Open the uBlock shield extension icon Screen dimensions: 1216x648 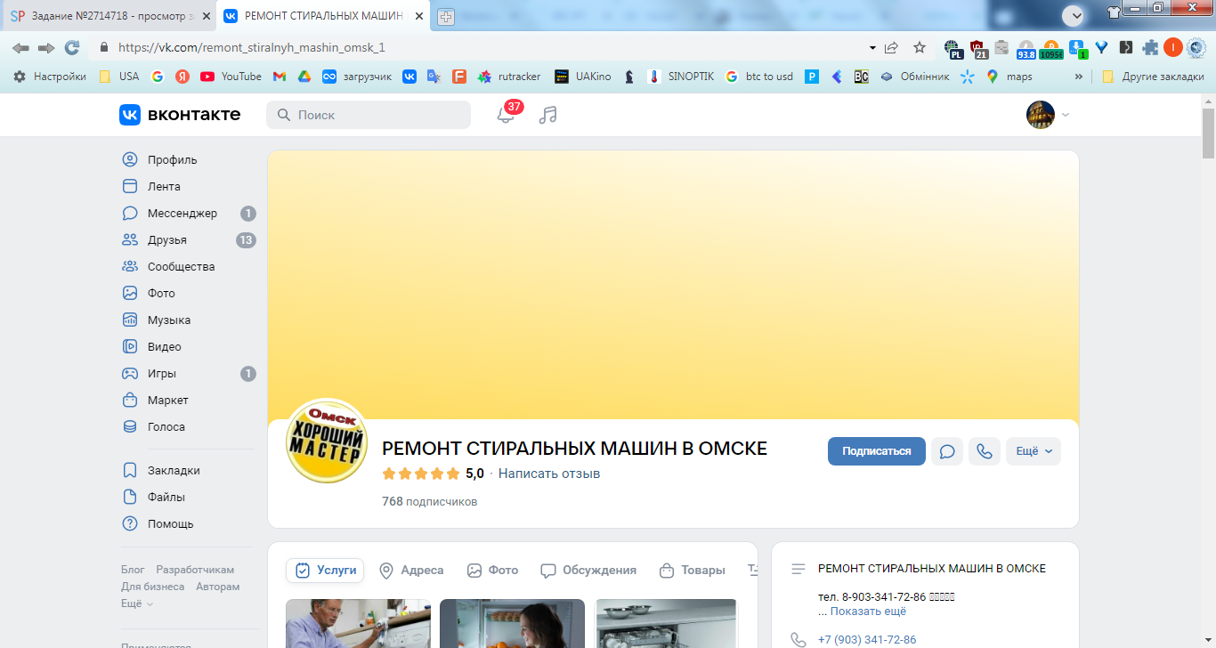978,48
